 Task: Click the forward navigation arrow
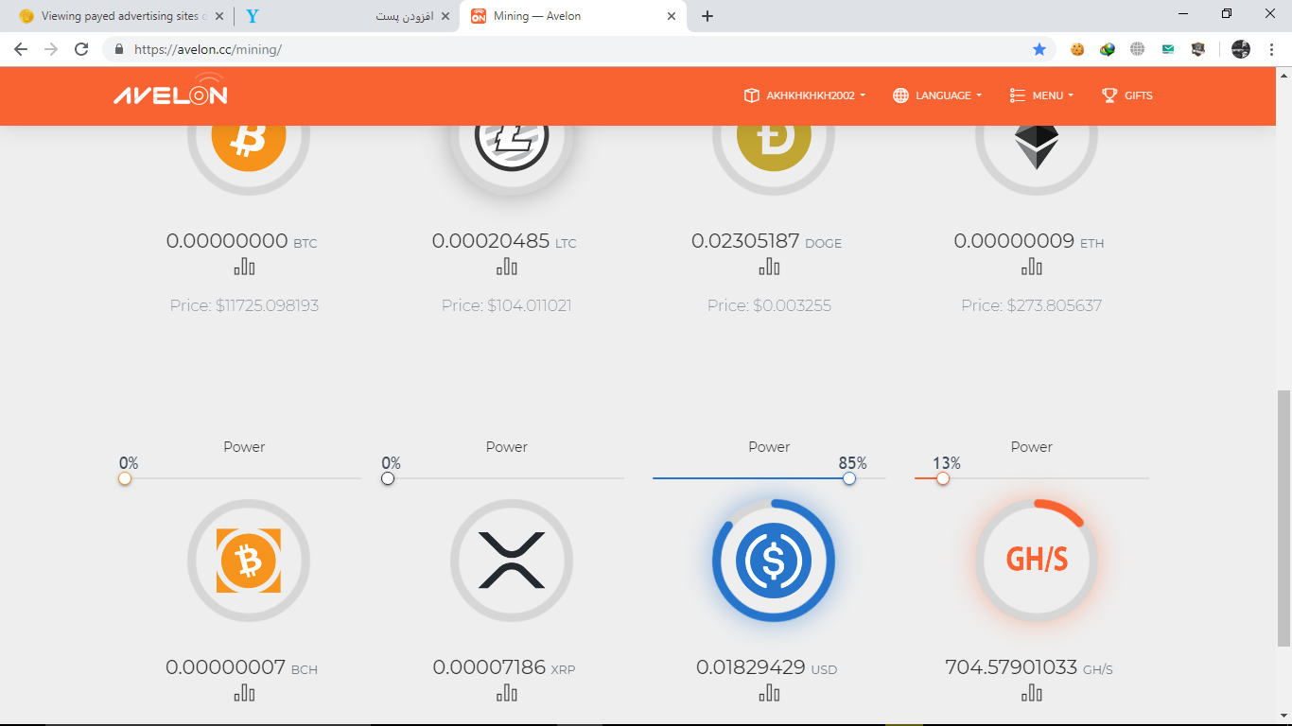click(x=51, y=49)
